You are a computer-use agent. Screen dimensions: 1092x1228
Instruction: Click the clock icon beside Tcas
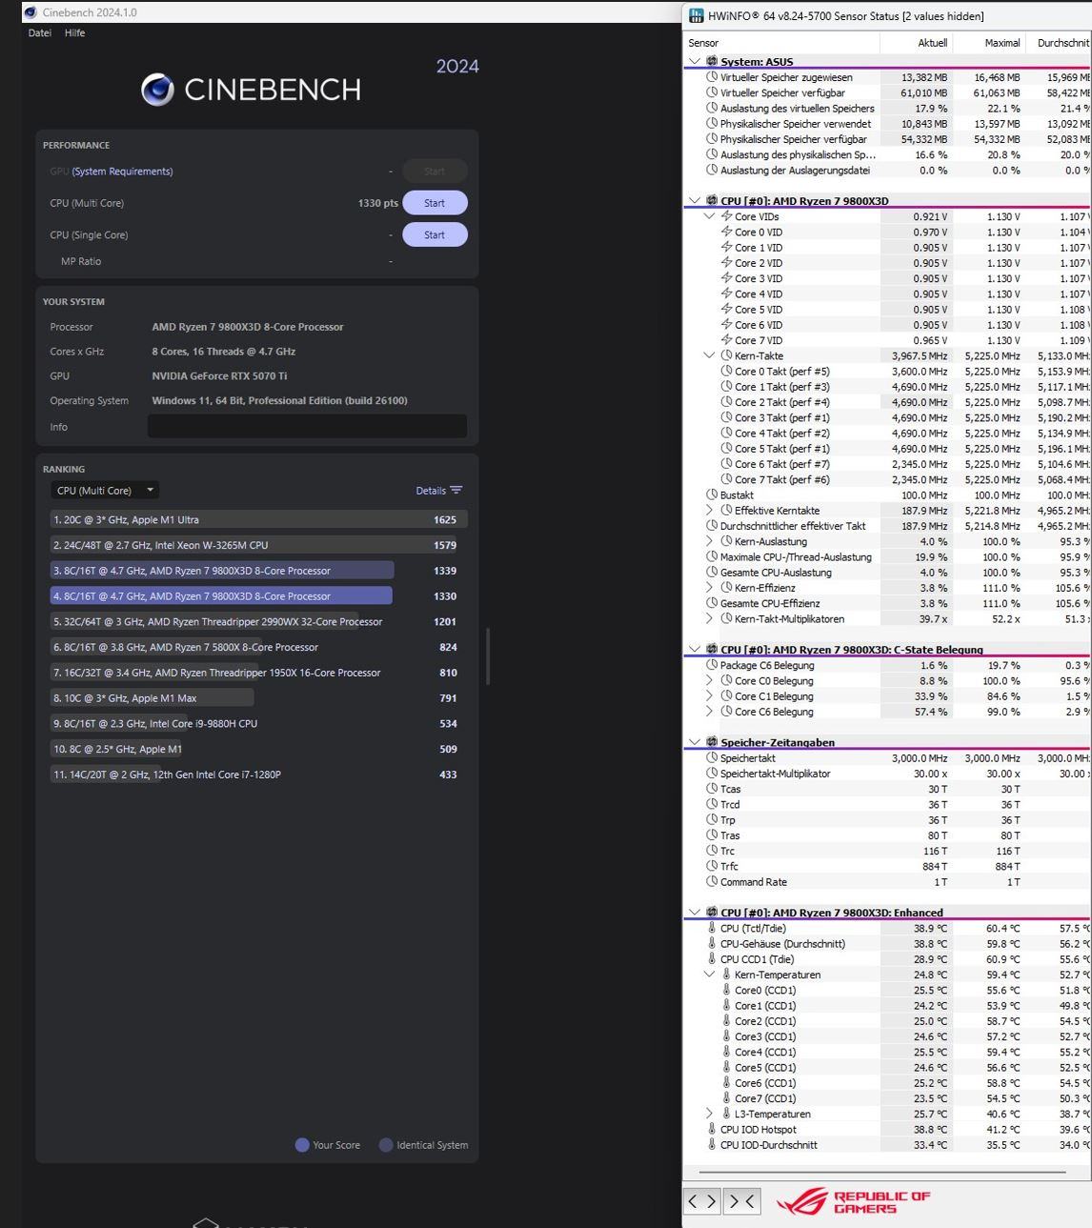(x=712, y=789)
